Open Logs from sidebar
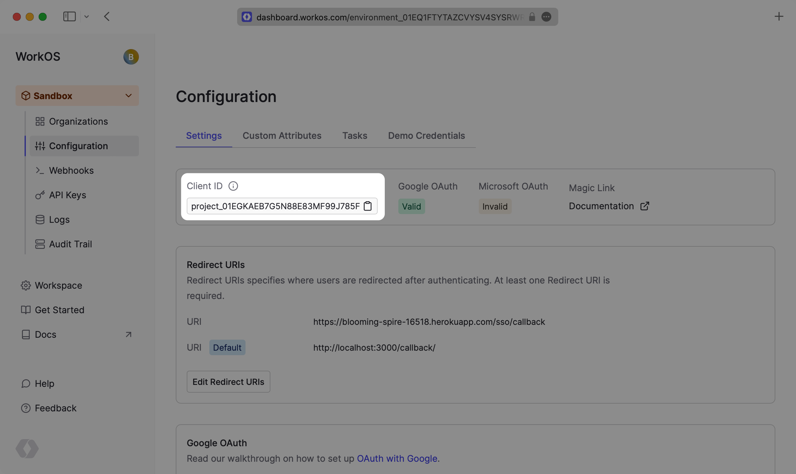Screen dimensions: 796x474 pos(59,220)
